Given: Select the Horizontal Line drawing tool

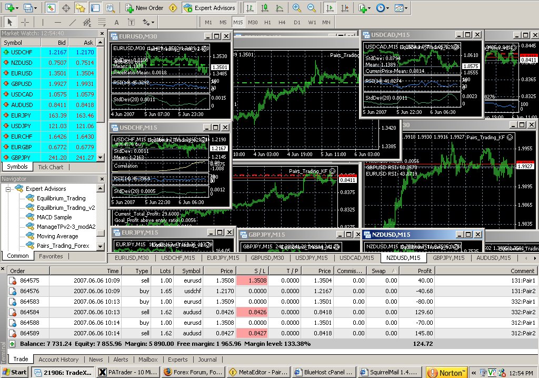Looking at the screenshot, I should [x=57, y=22].
